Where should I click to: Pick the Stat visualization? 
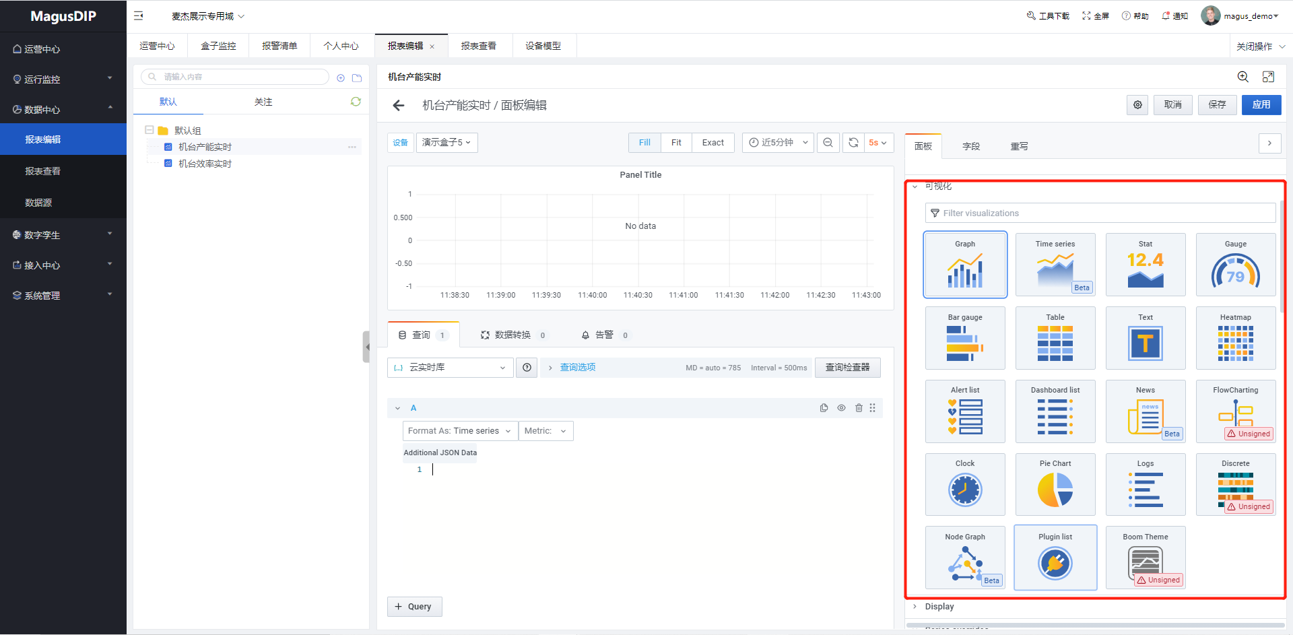[x=1146, y=265]
